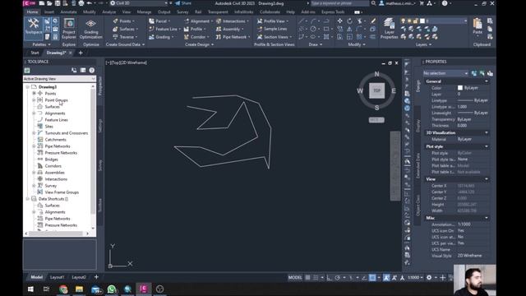This screenshot has height=296, width=526.
Task: Open the Analyze ribbon tab
Action: pyautogui.click(x=109, y=12)
